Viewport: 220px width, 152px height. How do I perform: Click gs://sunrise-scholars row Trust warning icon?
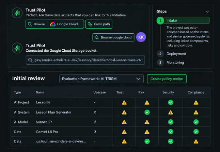[124, 141]
